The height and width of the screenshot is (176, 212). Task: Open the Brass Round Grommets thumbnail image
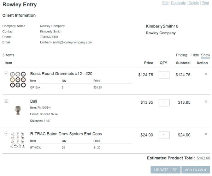[x=18, y=79]
